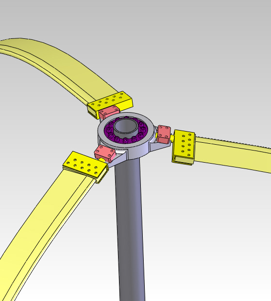Click the pink block on the lower-left hub arm
The width and height of the screenshot is (271, 301).
pyautogui.click(x=105, y=153)
